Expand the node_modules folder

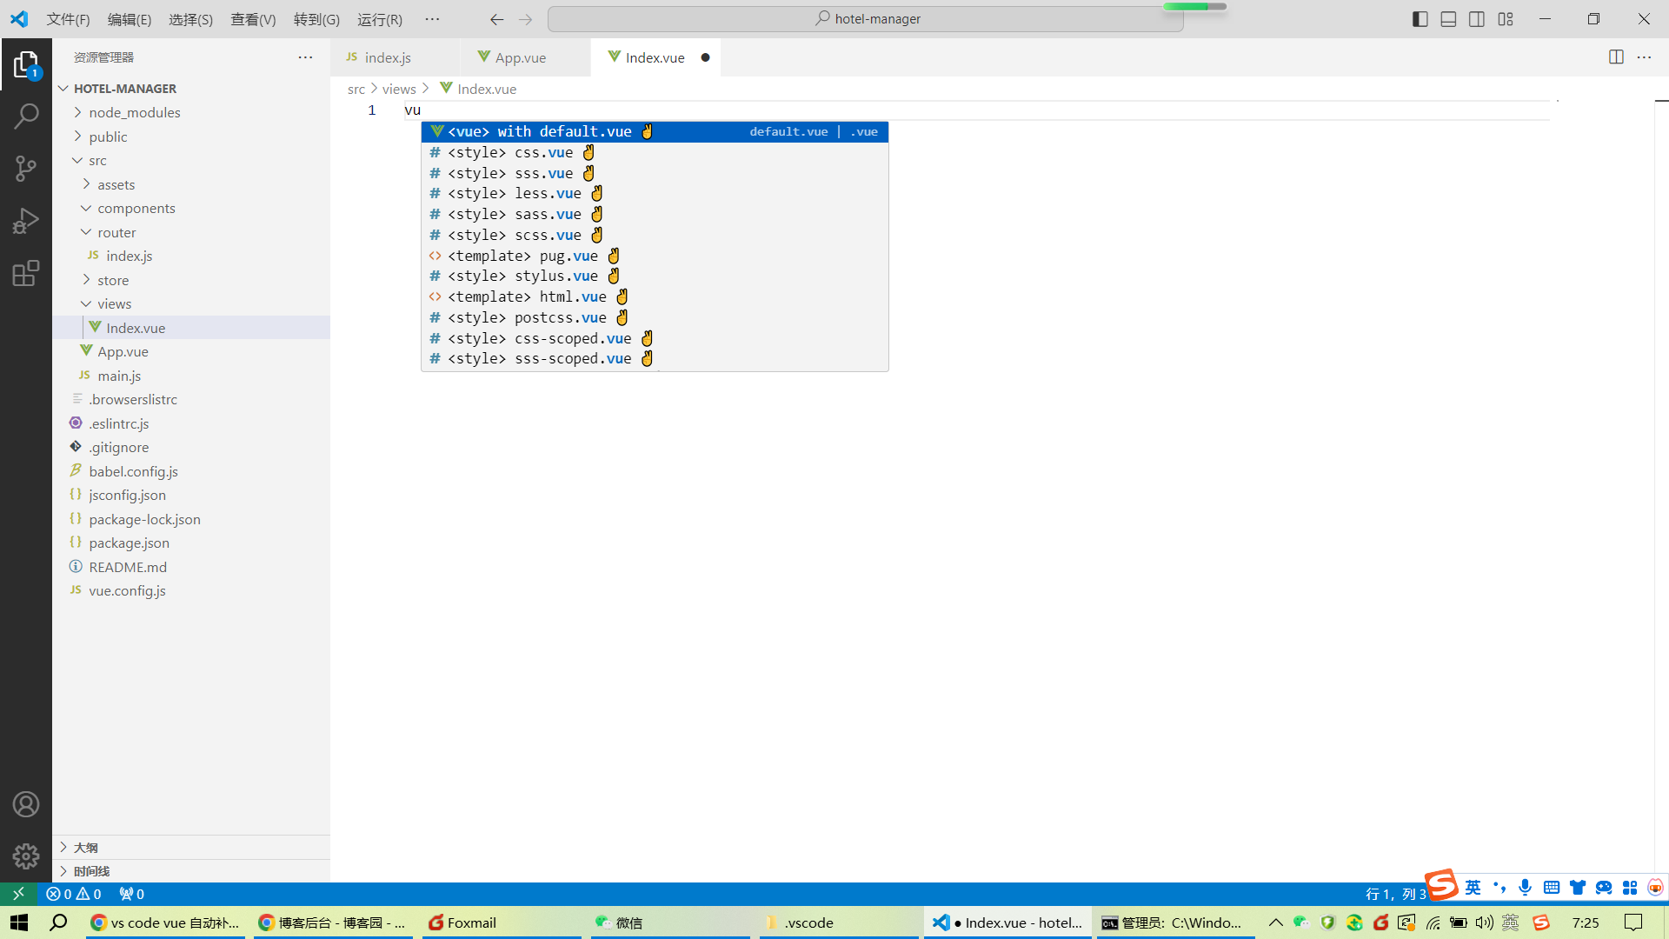134,112
